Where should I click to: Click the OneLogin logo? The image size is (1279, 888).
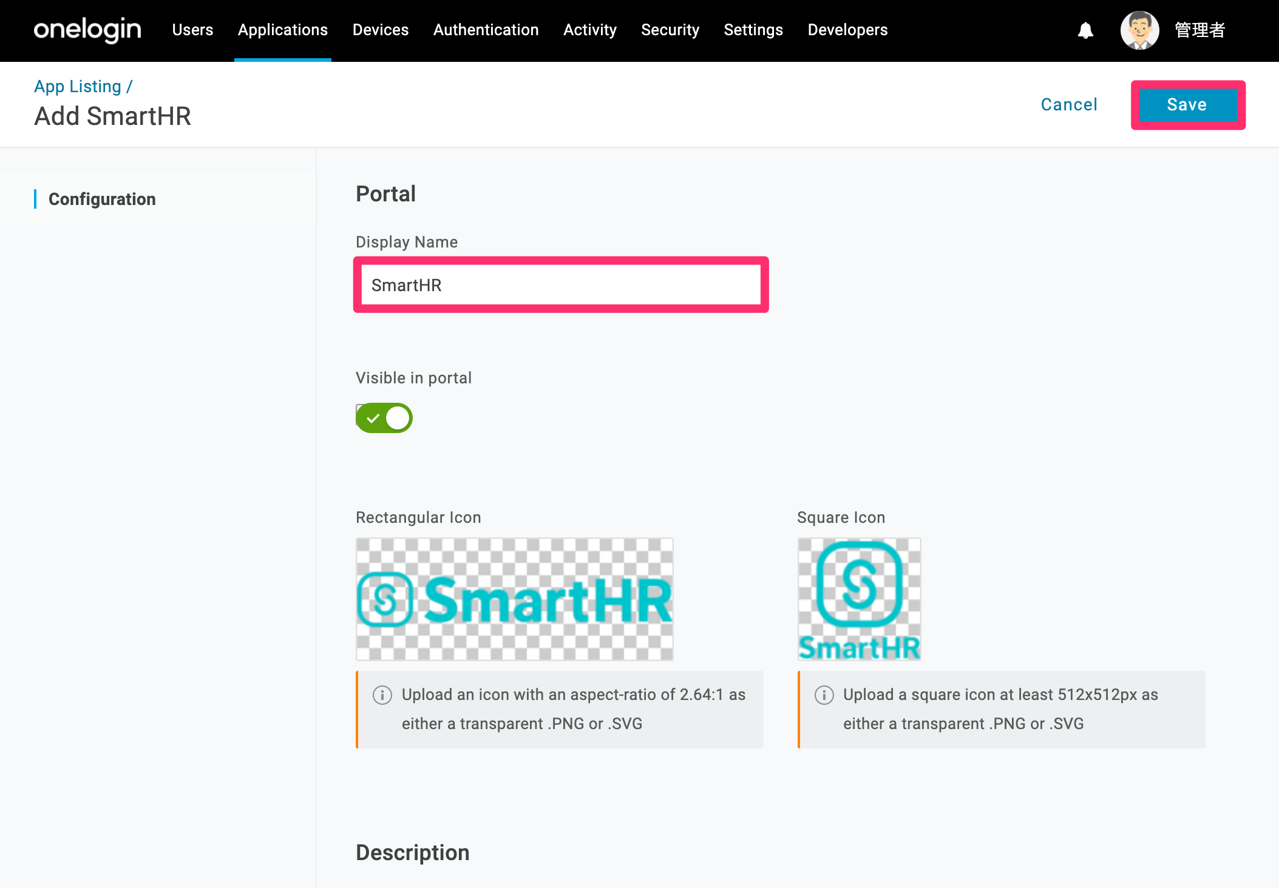(87, 30)
